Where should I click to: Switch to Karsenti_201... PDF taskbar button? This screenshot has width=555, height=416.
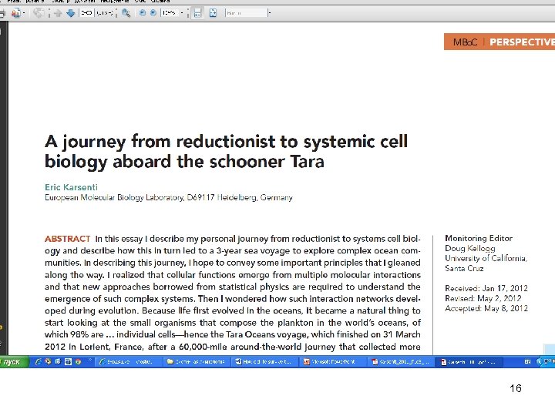click(x=402, y=362)
